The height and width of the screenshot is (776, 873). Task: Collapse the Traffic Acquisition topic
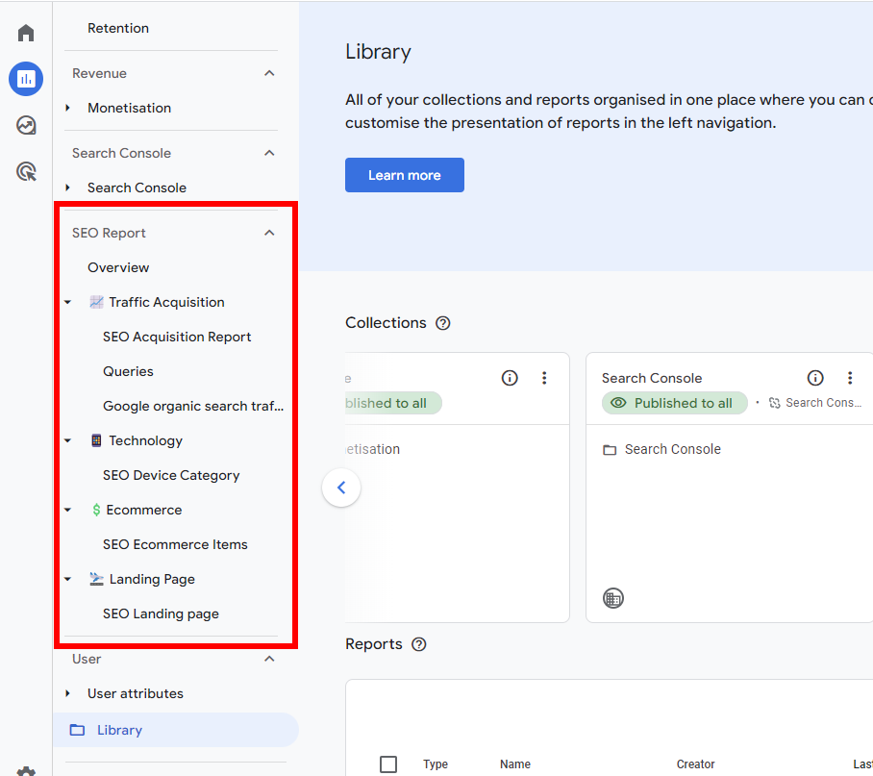coord(67,302)
